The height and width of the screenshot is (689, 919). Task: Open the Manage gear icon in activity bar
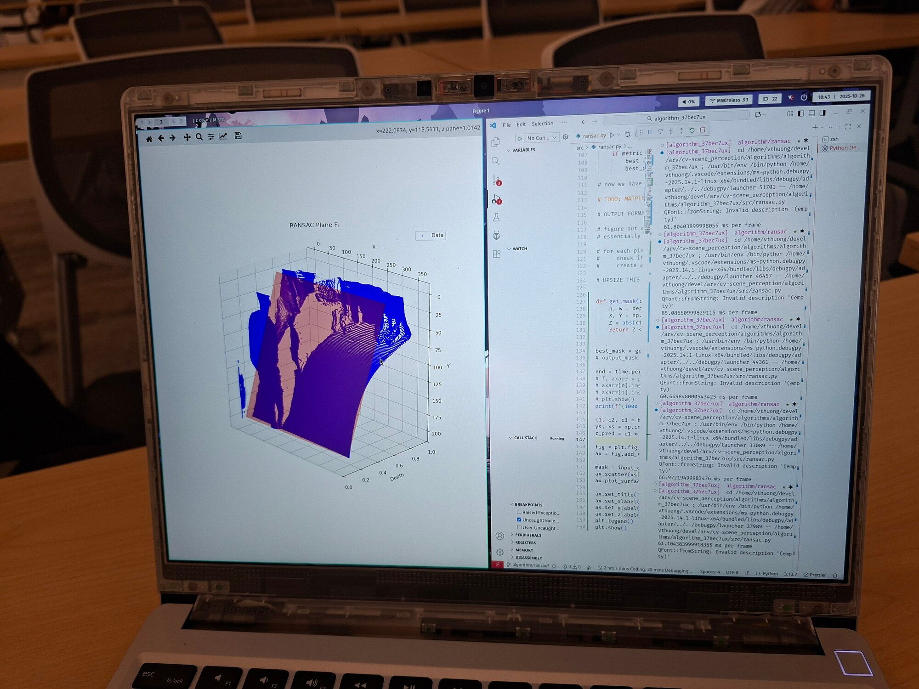(x=500, y=552)
